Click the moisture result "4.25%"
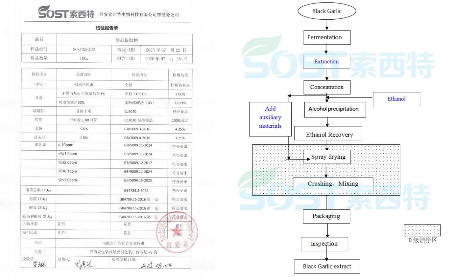 pos(180,129)
